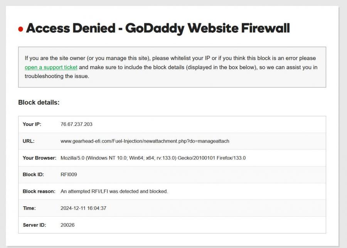Click the 'Your IP:' row label
Image resolution: width=347 pixels, height=248 pixels.
coord(32,124)
